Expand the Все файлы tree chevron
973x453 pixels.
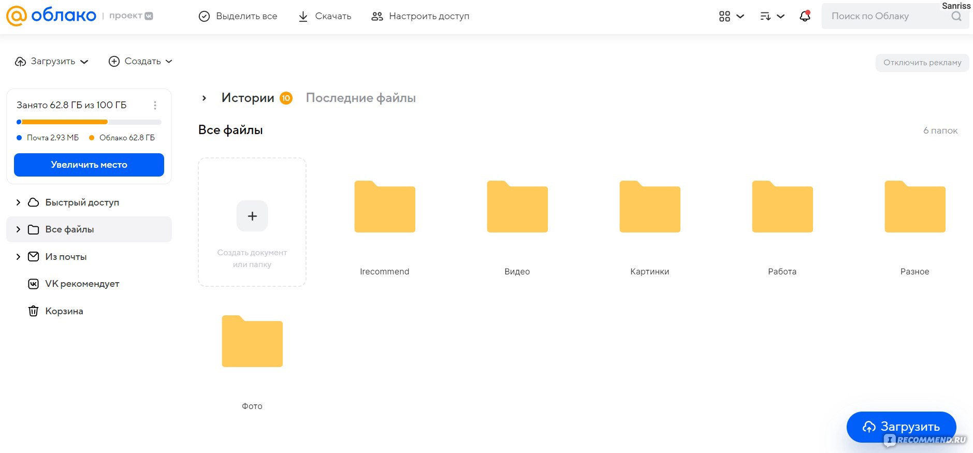pyautogui.click(x=18, y=229)
